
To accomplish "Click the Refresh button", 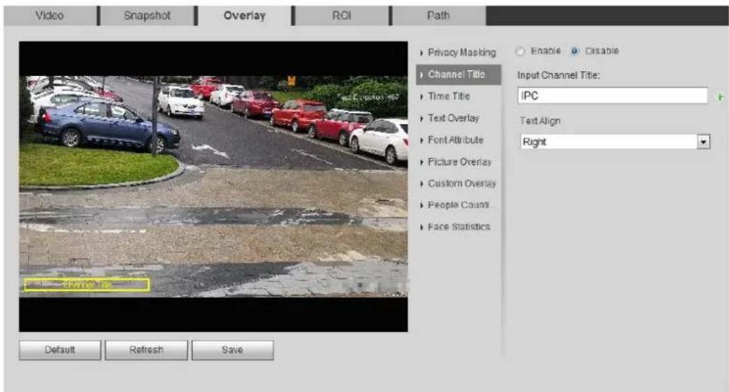I will point(146,350).
